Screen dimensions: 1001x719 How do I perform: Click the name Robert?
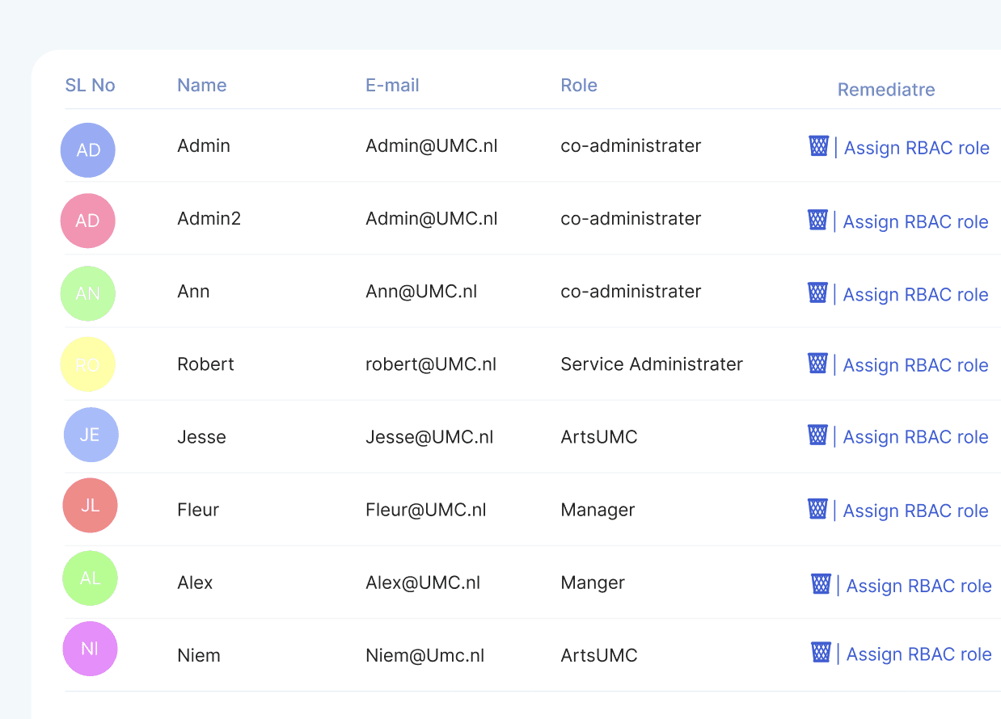point(206,364)
